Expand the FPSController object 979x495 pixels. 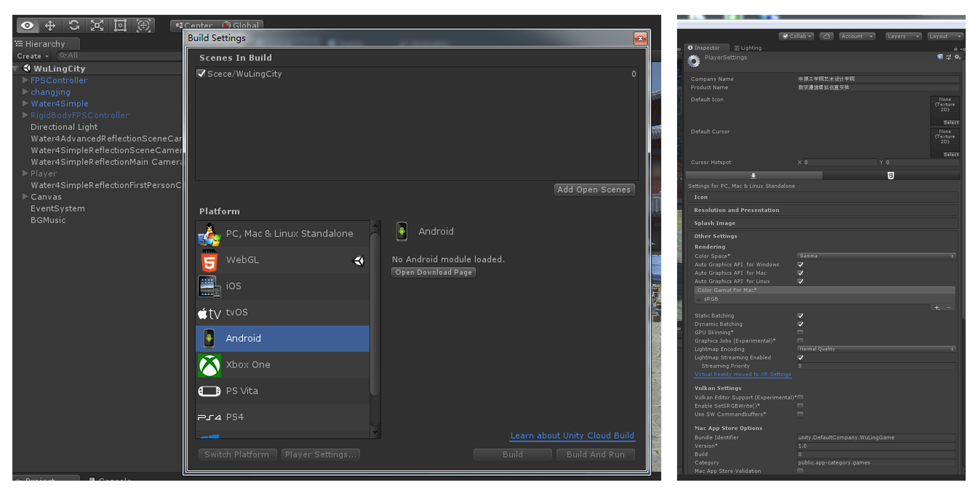click(25, 80)
